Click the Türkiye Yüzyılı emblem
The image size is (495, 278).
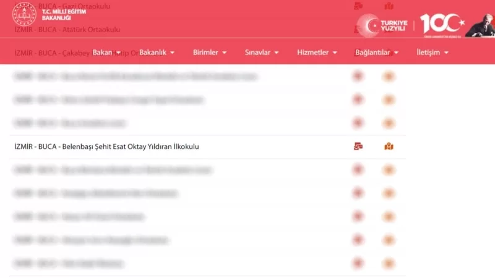pos(382,25)
